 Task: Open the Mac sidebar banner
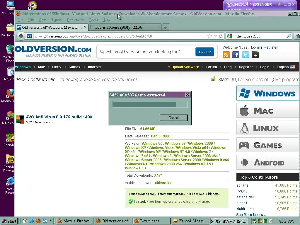click(268, 110)
